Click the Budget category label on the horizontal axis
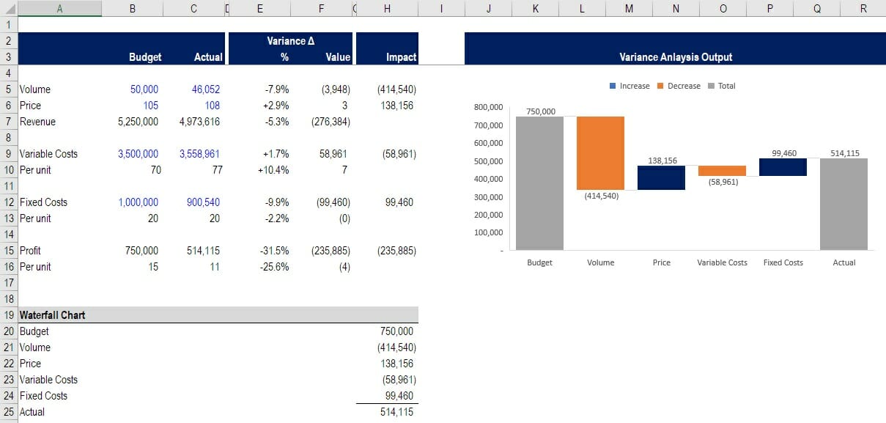This screenshot has width=886, height=423. (x=540, y=262)
